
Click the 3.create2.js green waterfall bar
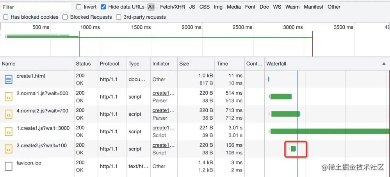coord(294,149)
